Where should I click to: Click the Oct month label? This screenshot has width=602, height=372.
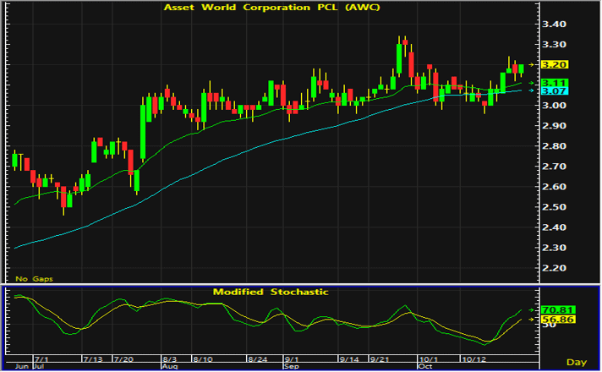pyautogui.click(x=425, y=367)
